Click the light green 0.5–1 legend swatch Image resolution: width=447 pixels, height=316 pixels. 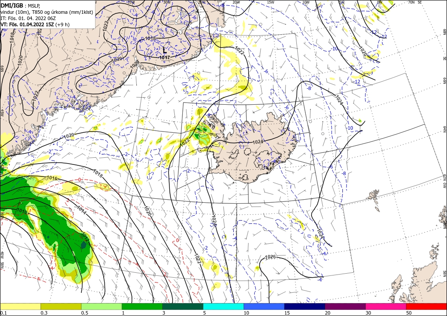pos(101,306)
